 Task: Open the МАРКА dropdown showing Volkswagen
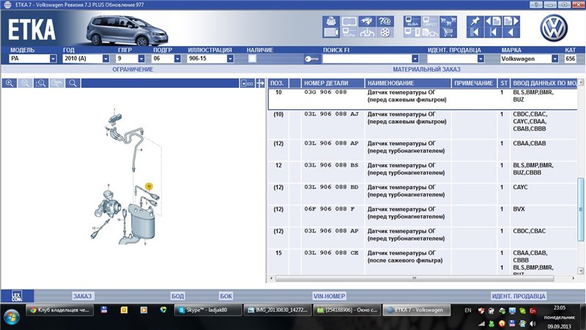tap(555, 59)
